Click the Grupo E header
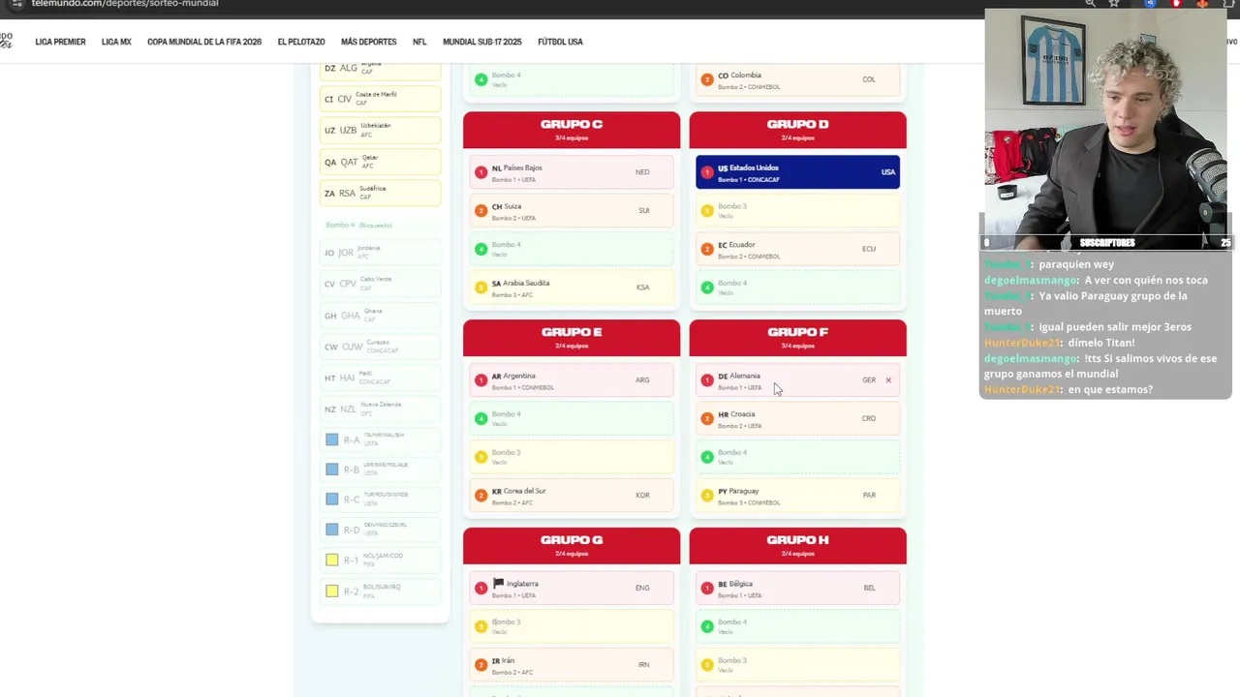Screen dimensions: 1240x697 [572, 338]
